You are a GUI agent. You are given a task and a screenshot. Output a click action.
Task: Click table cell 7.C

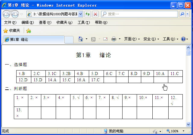click(122, 73)
